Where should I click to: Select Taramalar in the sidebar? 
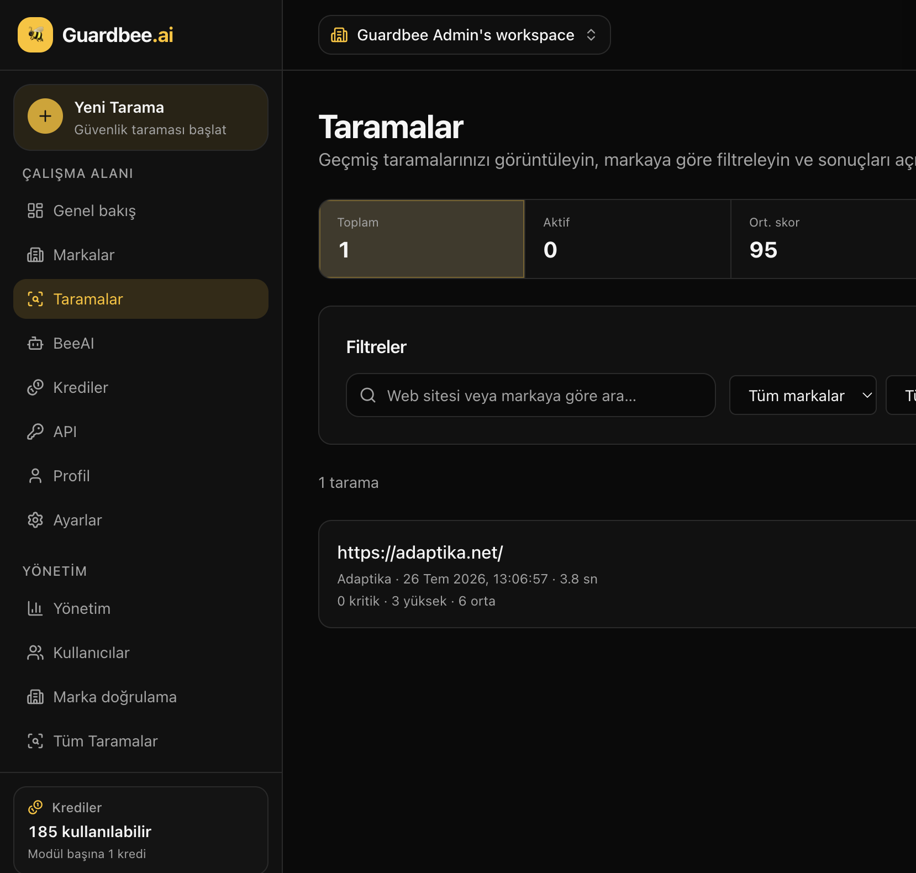(141, 299)
